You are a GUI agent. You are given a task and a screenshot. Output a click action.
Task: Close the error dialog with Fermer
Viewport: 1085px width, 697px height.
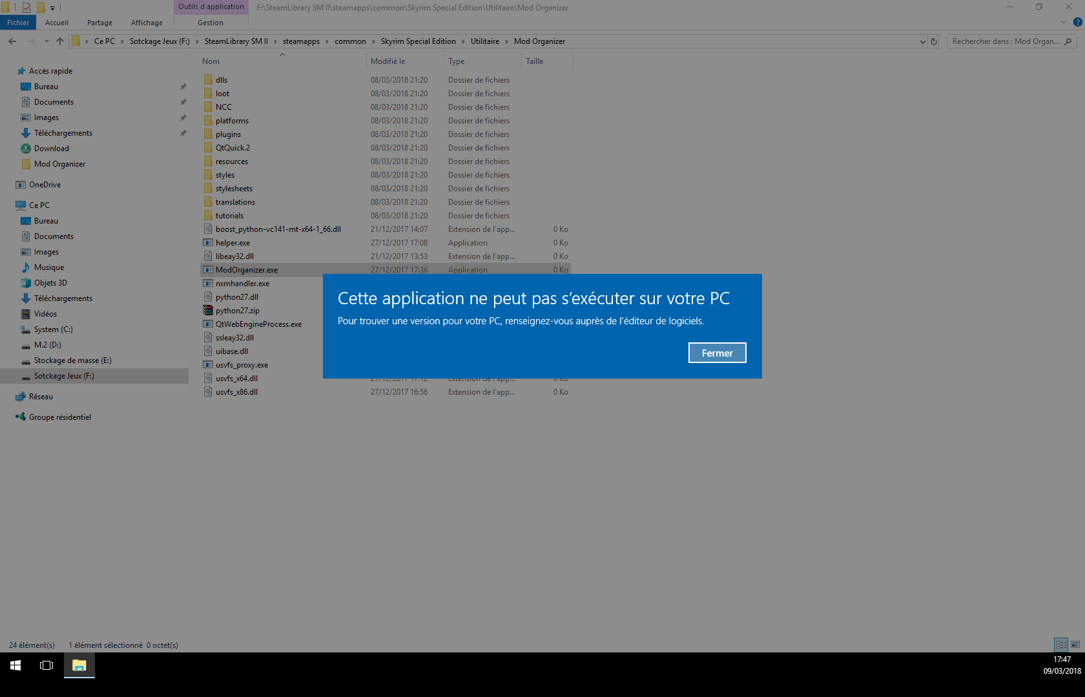[717, 353]
